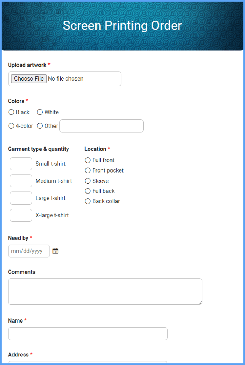Choose Front pocket print location
The width and height of the screenshot is (245, 365).
tap(88, 170)
